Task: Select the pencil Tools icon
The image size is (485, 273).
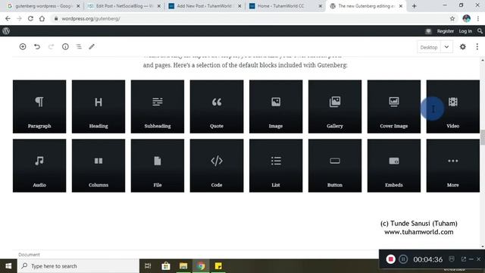Action: tap(92, 47)
